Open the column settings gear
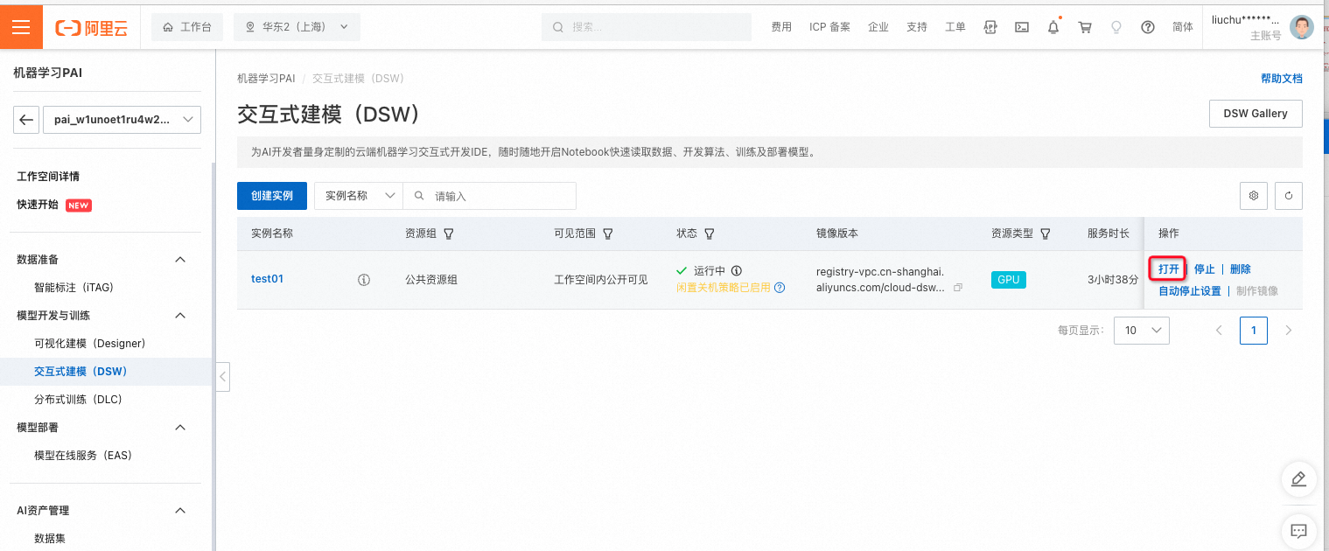 click(x=1253, y=195)
